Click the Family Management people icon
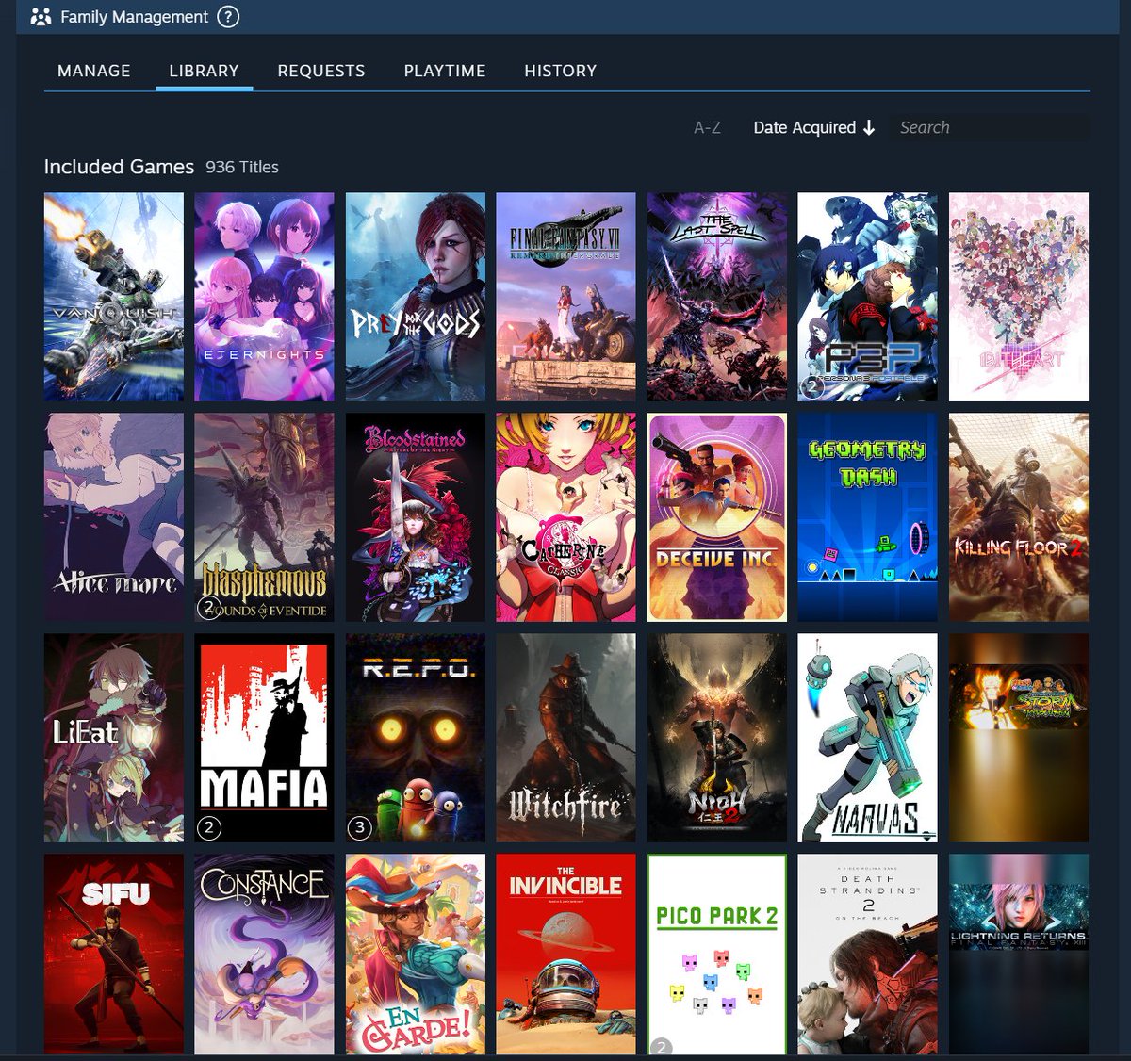 tap(41, 16)
